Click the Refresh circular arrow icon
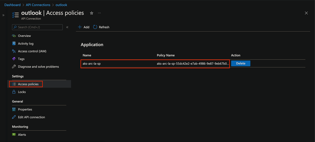Screen dimensions: 315x142 click(x=95, y=27)
